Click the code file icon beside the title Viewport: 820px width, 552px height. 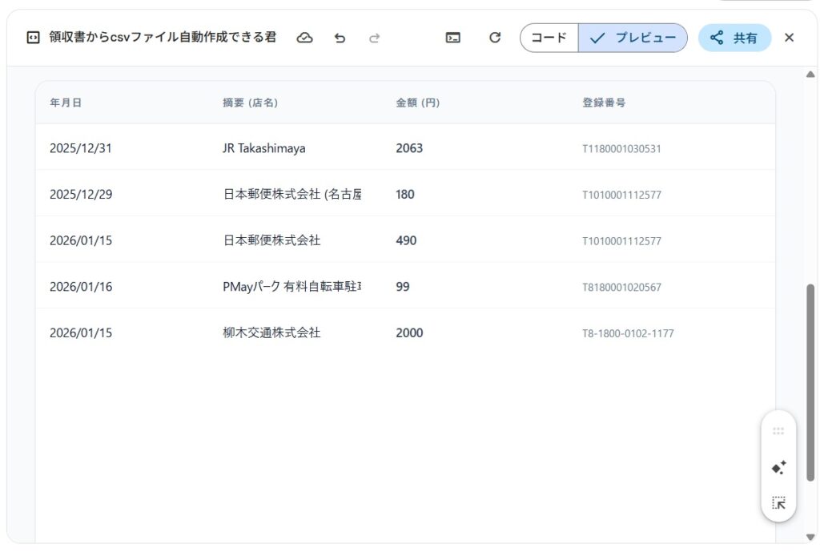point(33,38)
